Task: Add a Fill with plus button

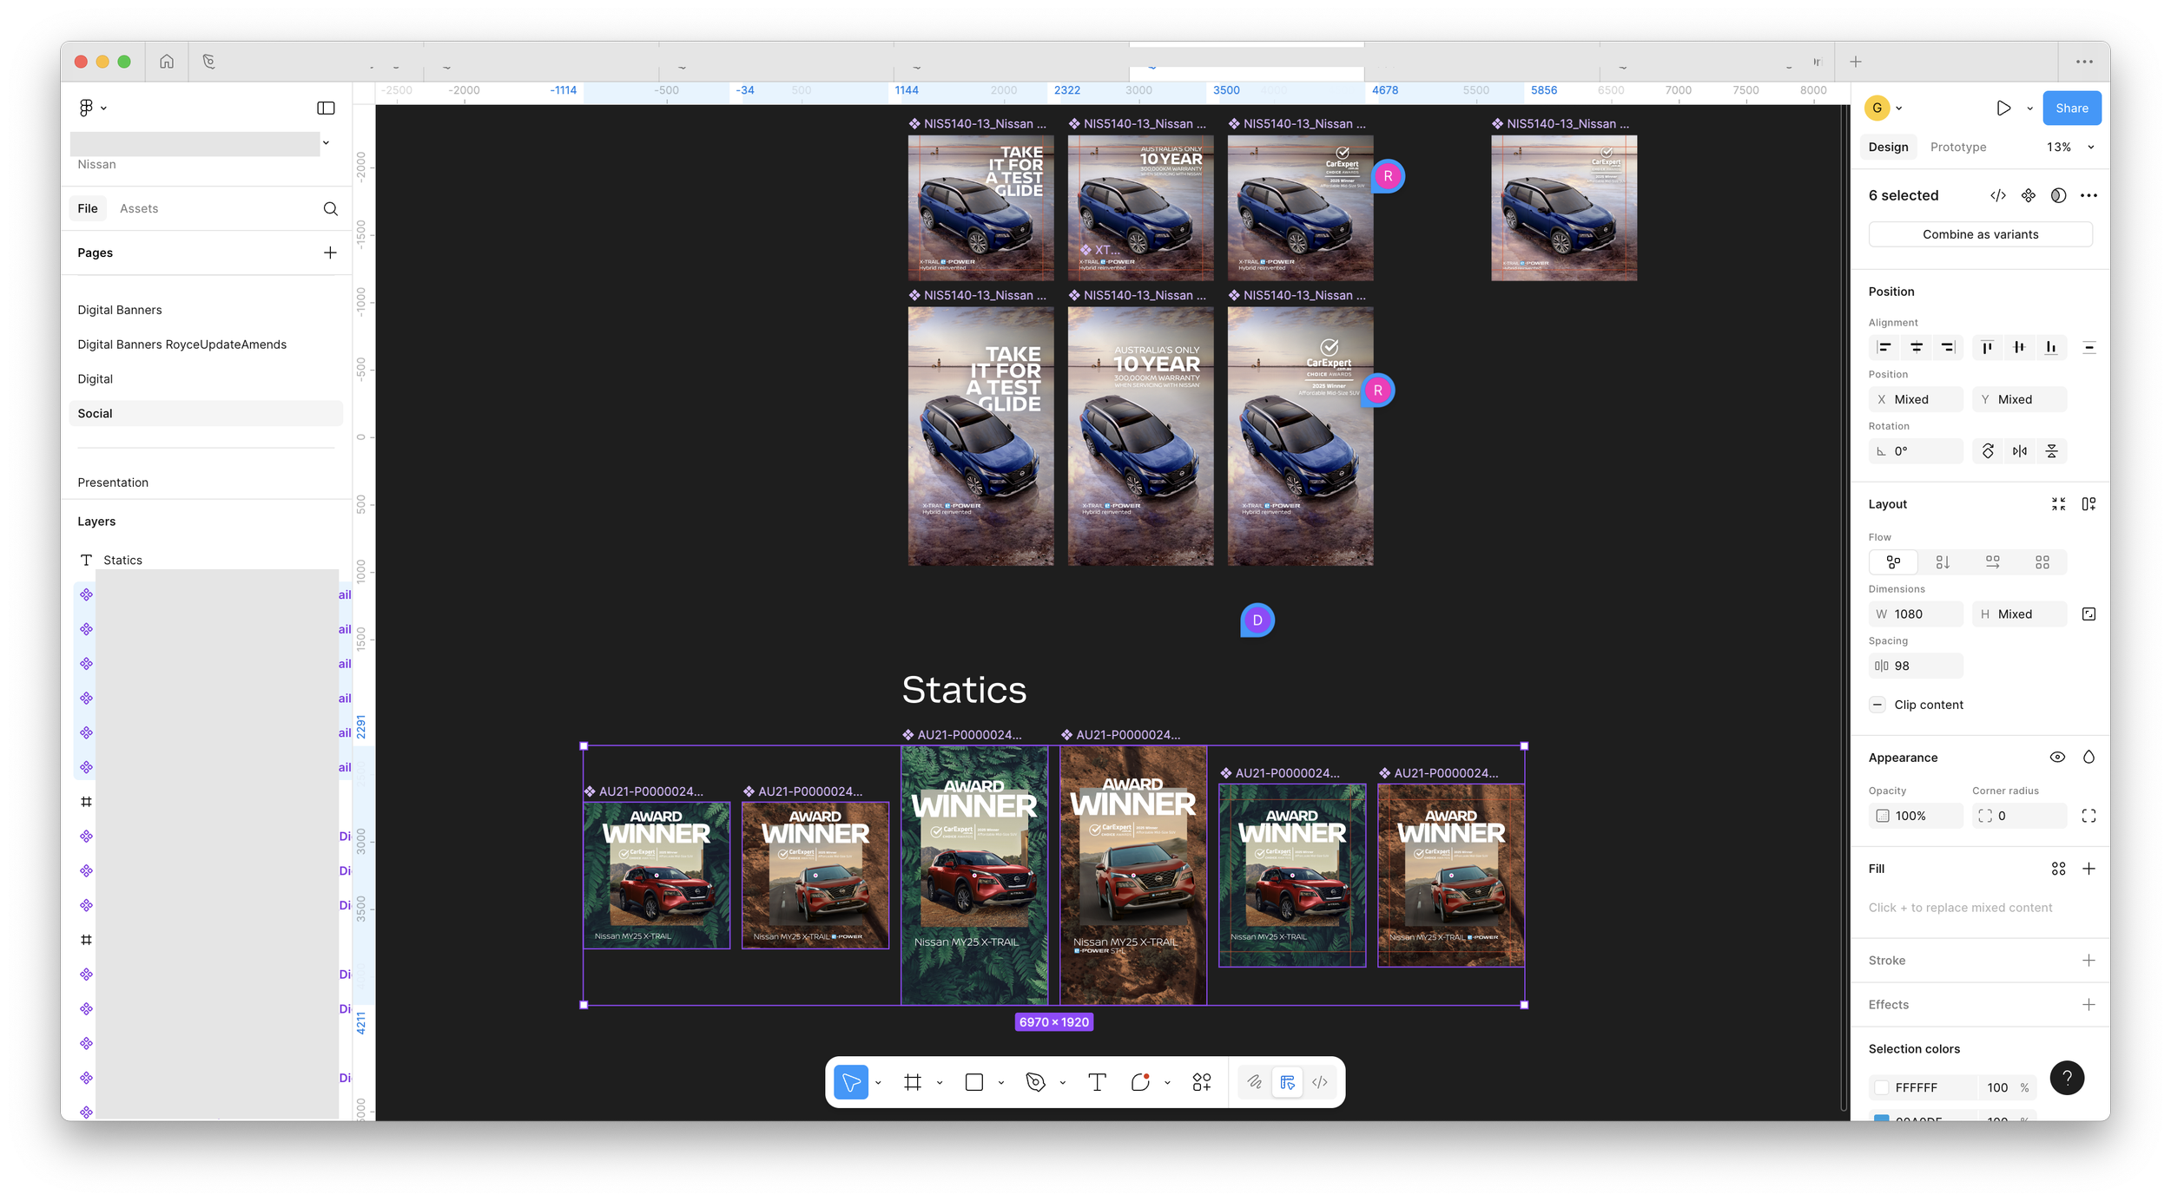Action: coord(2089,869)
